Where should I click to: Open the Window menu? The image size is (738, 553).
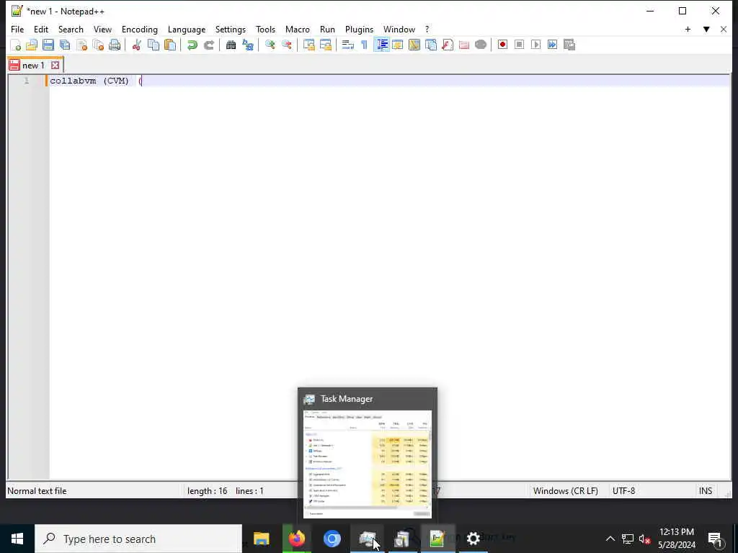(399, 29)
